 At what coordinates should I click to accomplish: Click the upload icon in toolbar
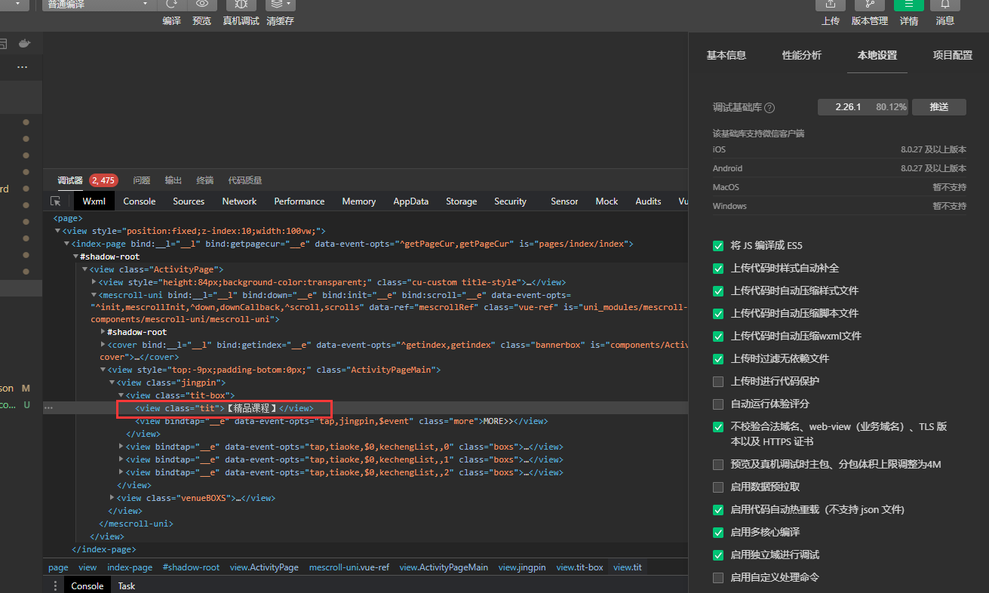click(x=830, y=5)
